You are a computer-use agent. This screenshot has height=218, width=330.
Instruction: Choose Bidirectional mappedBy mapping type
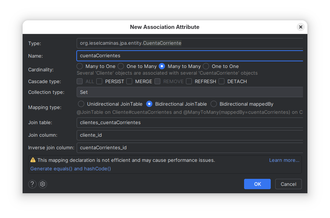[x=214, y=104]
